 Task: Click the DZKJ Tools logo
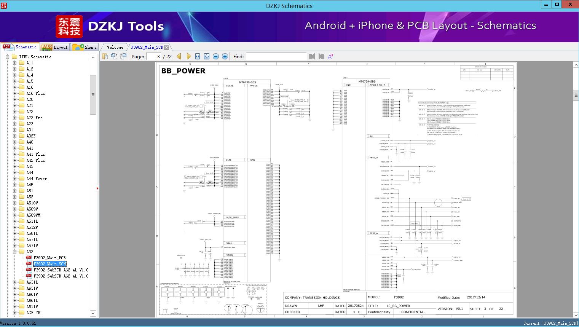[110, 26]
